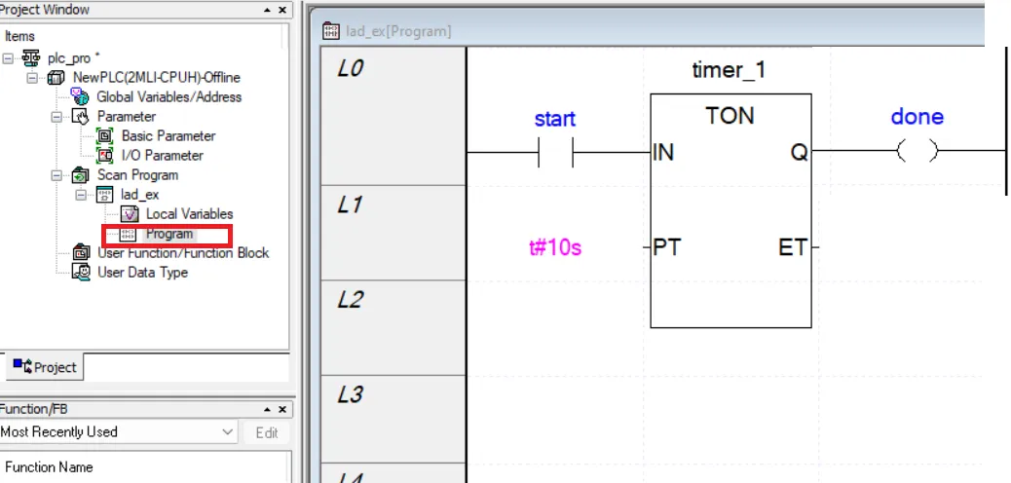The image size is (1011, 483).
Task: Open Basic Parameter settings
Action: [168, 136]
